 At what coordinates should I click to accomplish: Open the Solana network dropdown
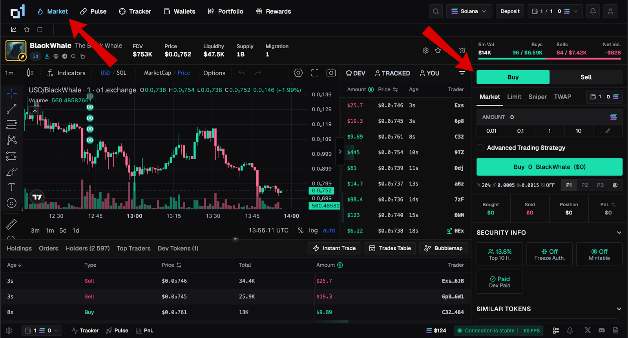pyautogui.click(x=469, y=11)
